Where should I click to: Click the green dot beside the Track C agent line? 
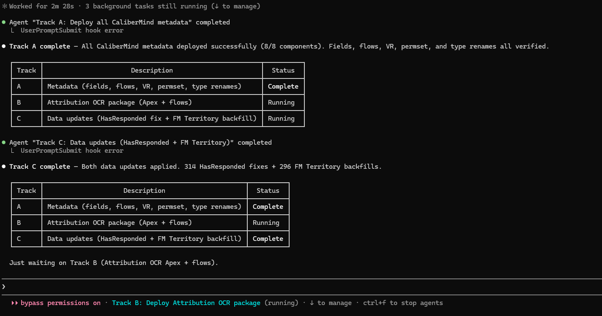[x=4, y=143]
